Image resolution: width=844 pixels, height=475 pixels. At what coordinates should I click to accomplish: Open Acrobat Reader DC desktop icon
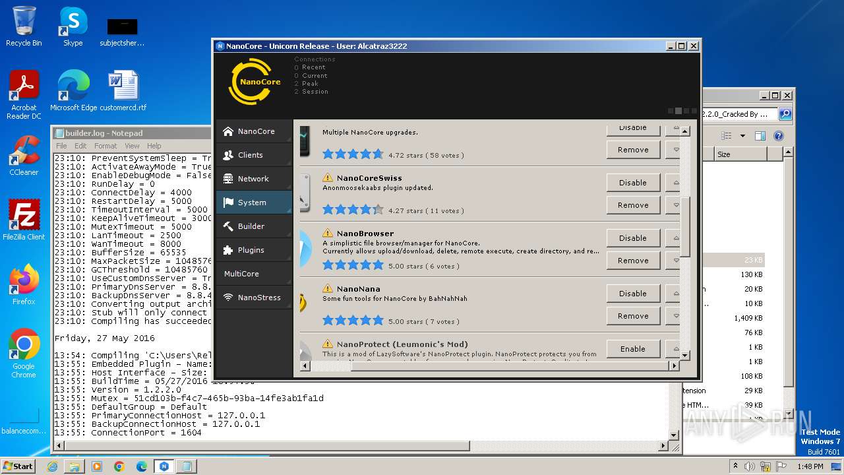coord(24,96)
